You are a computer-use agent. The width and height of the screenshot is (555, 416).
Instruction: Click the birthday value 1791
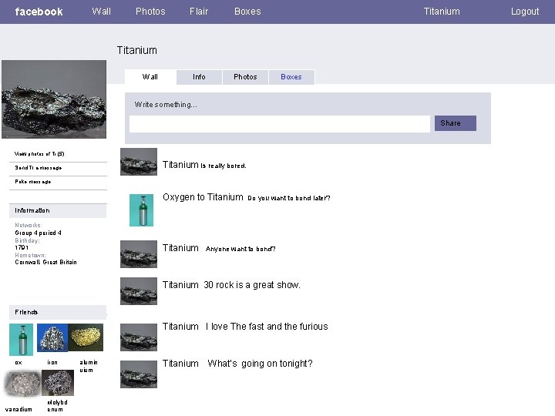[22, 247]
